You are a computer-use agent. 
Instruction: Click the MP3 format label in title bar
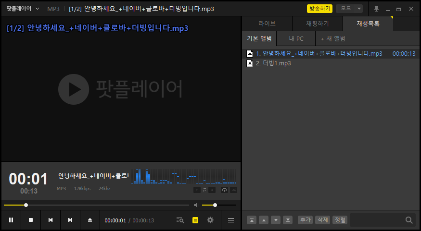click(x=53, y=9)
